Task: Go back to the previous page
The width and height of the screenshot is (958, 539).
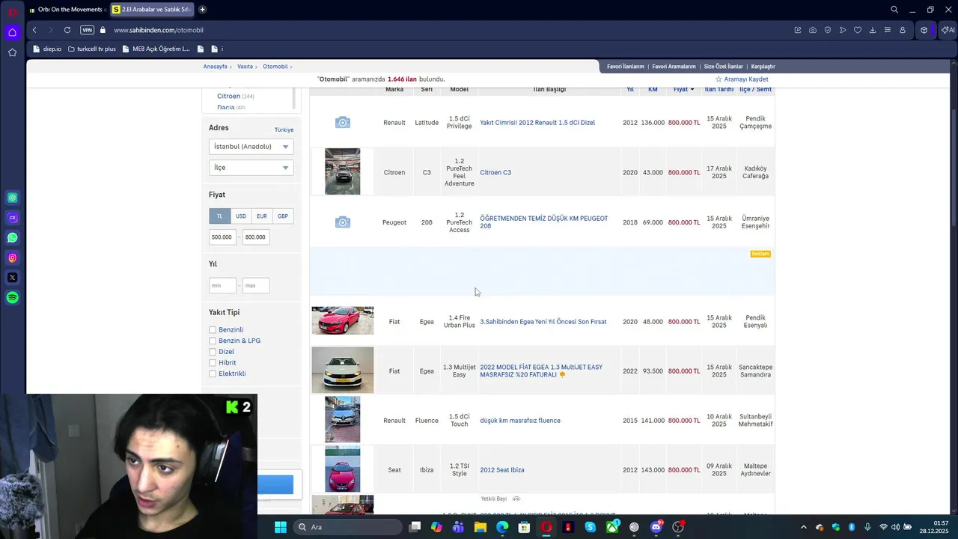Action: 34,30
